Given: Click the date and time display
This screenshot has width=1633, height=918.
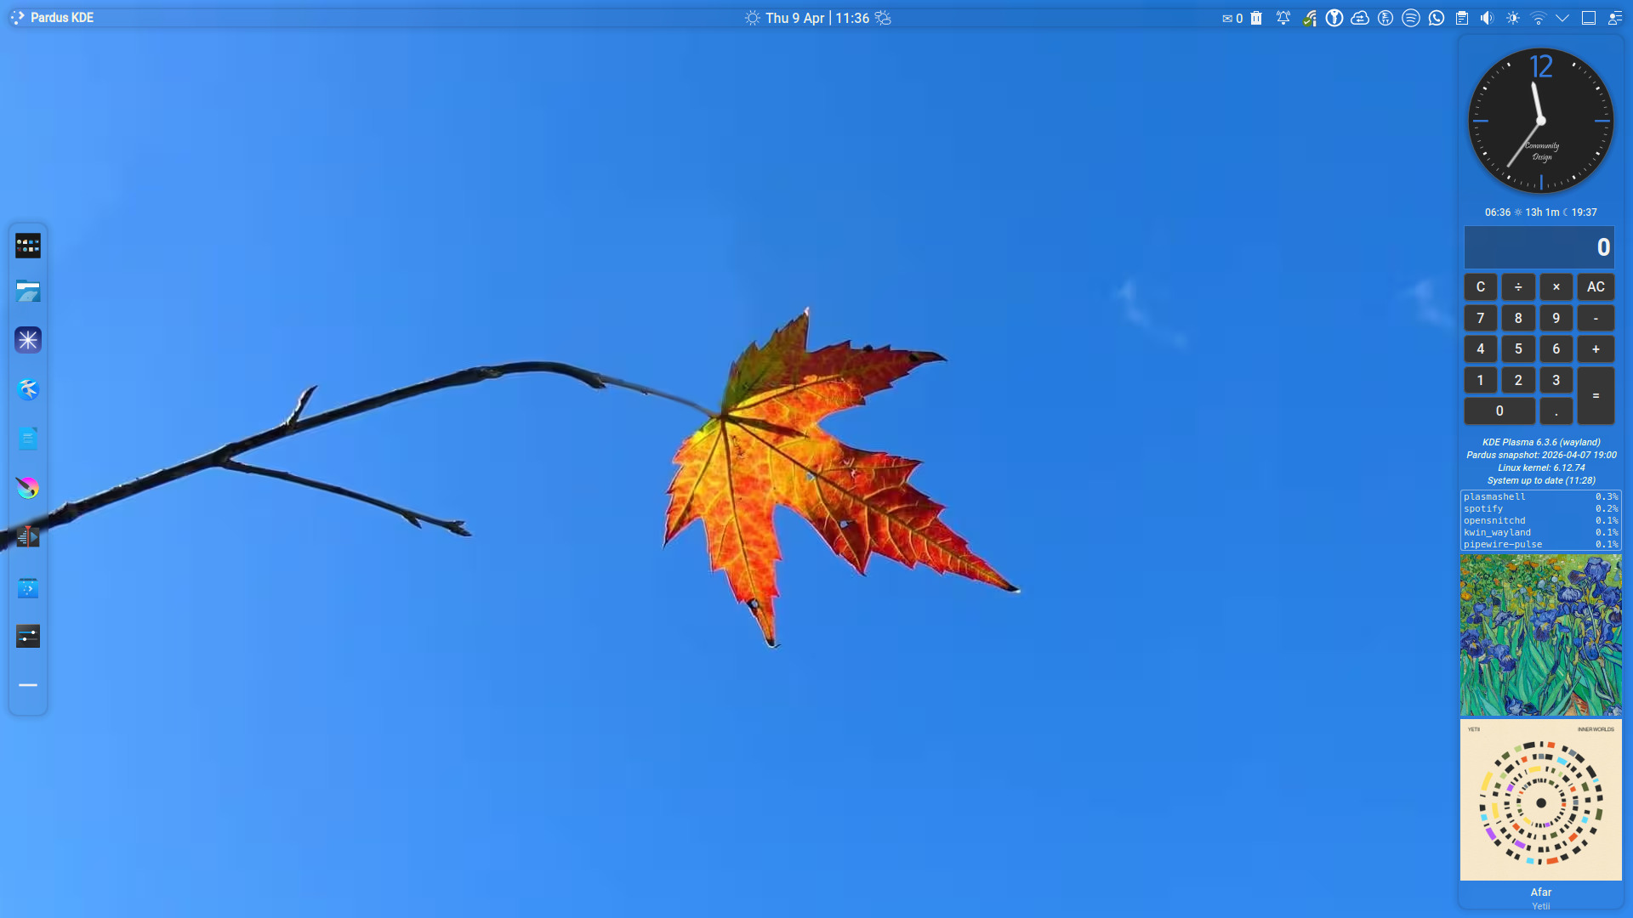Looking at the screenshot, I should click(x=816, y=18).
